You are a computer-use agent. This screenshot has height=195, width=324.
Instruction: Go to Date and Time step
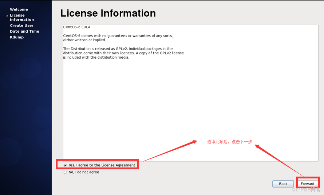24,31
